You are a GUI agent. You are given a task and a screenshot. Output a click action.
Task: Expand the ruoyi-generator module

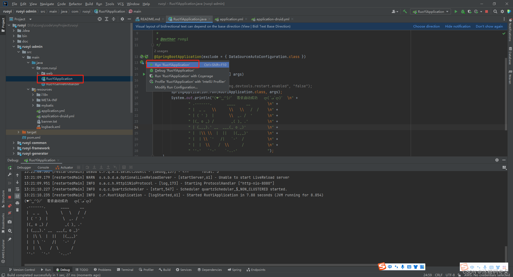click(14, 154)
